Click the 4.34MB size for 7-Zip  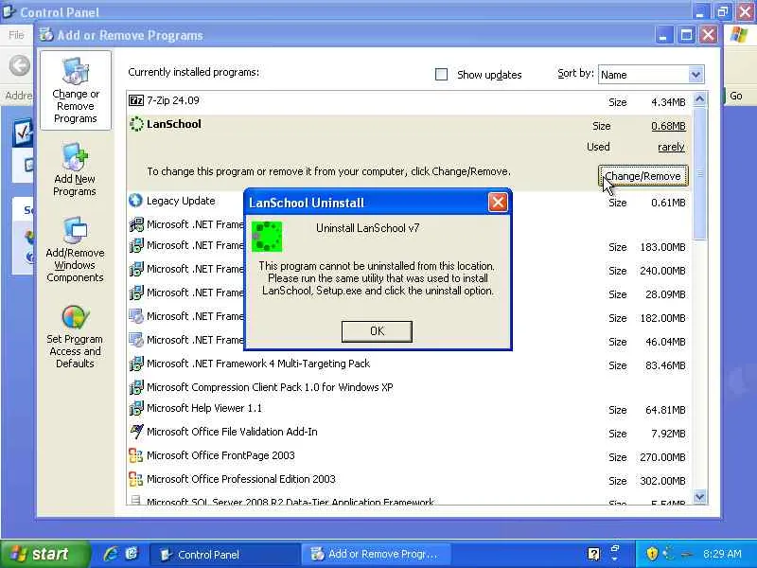click(x=668, y=102)
